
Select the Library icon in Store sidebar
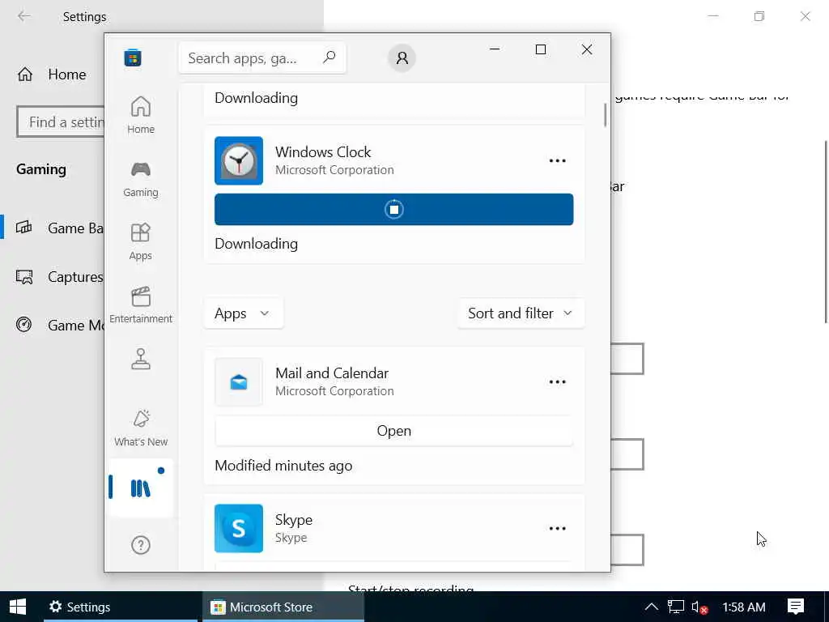[141, 488]
